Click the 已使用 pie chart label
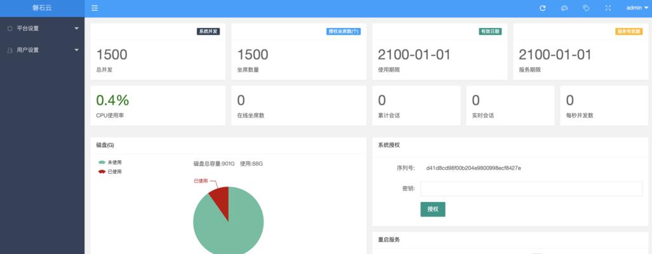This screenshot has width=652, height=254. click(201, 181)
